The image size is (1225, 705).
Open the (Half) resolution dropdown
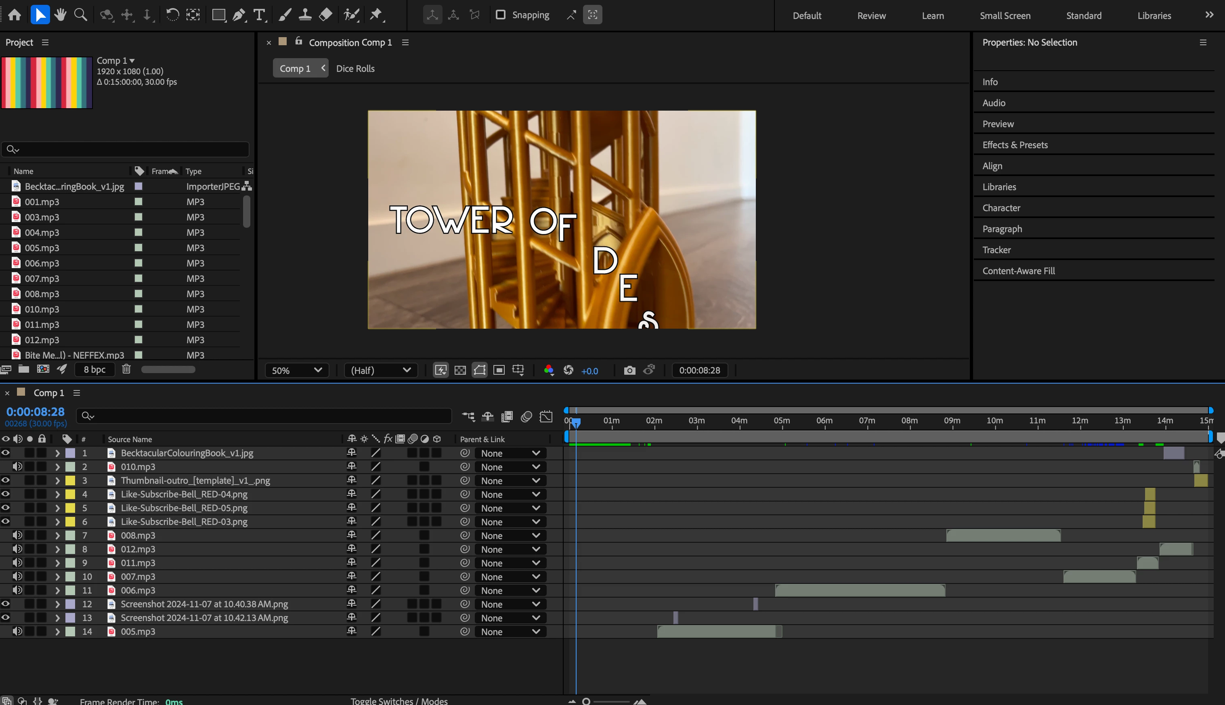pos(380,370)
